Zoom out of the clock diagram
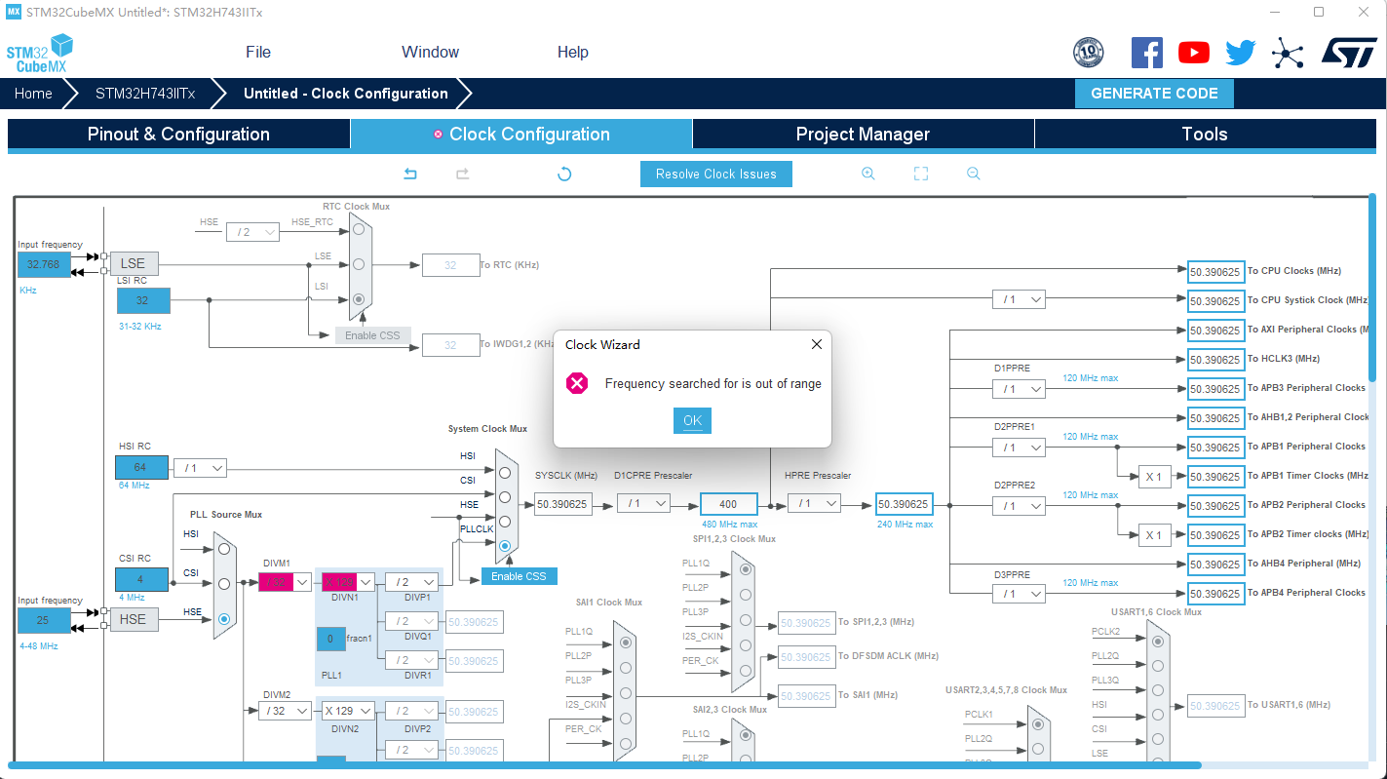The width and height of the screenshot is (1387, 779). pos(973,174)
